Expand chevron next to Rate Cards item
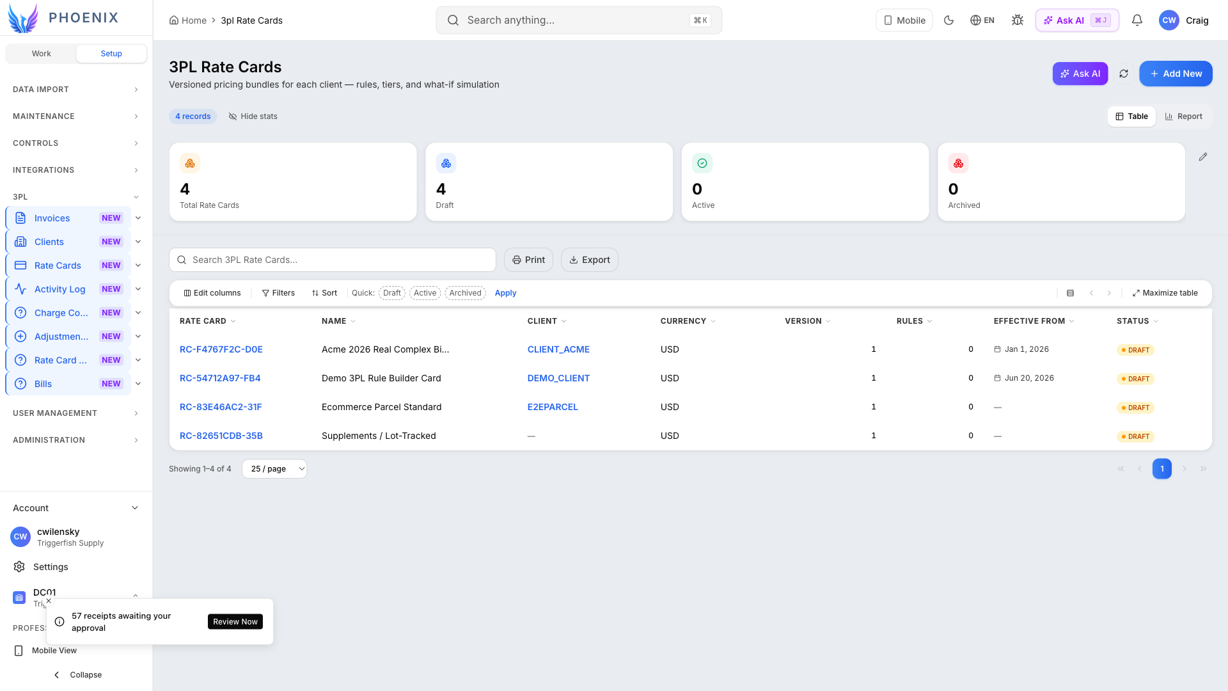This screenshot has width=1228, height=691. [x=138, y=266]
